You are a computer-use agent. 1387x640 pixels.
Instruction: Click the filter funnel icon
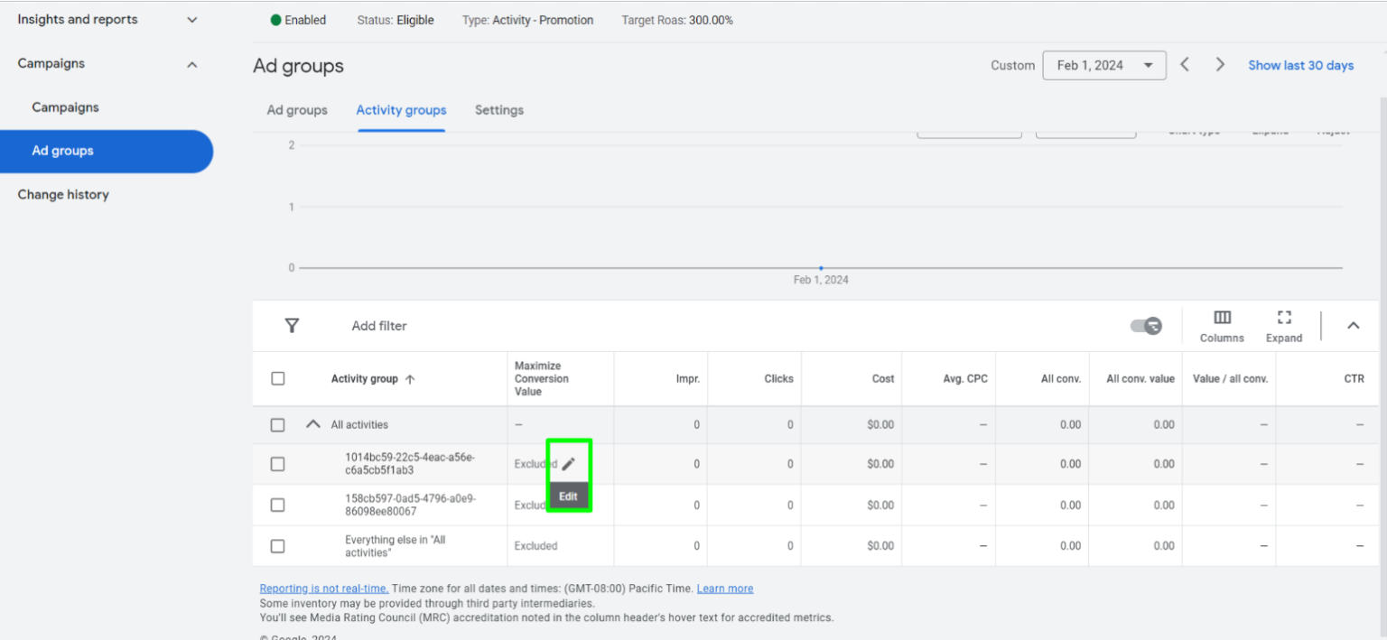click(292, 326)
